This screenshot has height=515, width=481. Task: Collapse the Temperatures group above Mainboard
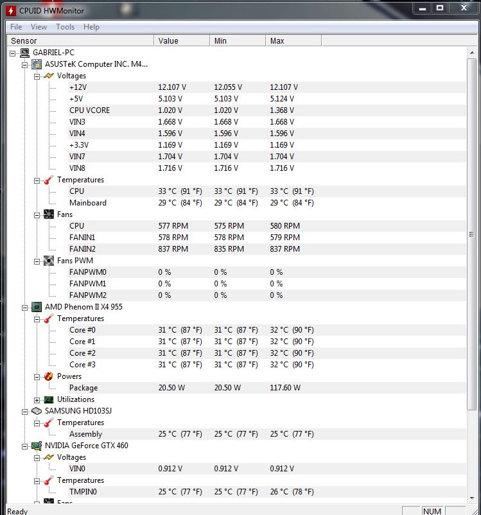click(37, 180)
